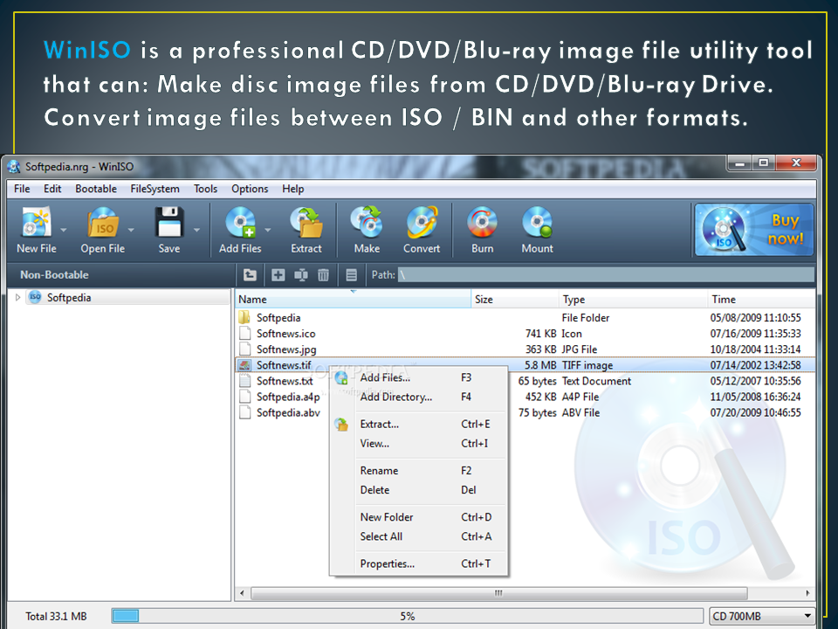Click the 5% capacity progress bar
This screenshot has width=838, height=629.
click(408, 616)
